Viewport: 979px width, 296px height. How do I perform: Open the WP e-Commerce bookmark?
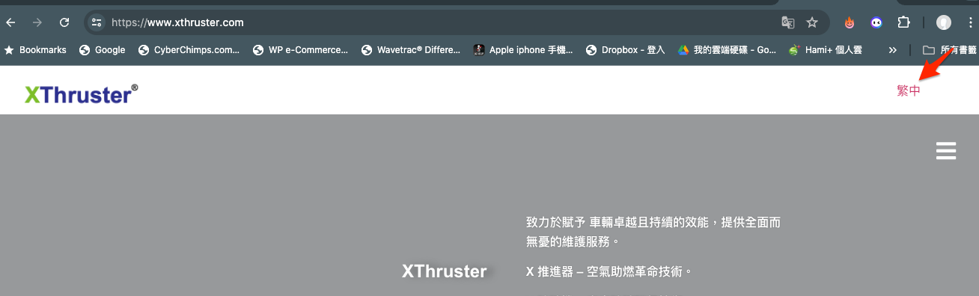[300, 50]
